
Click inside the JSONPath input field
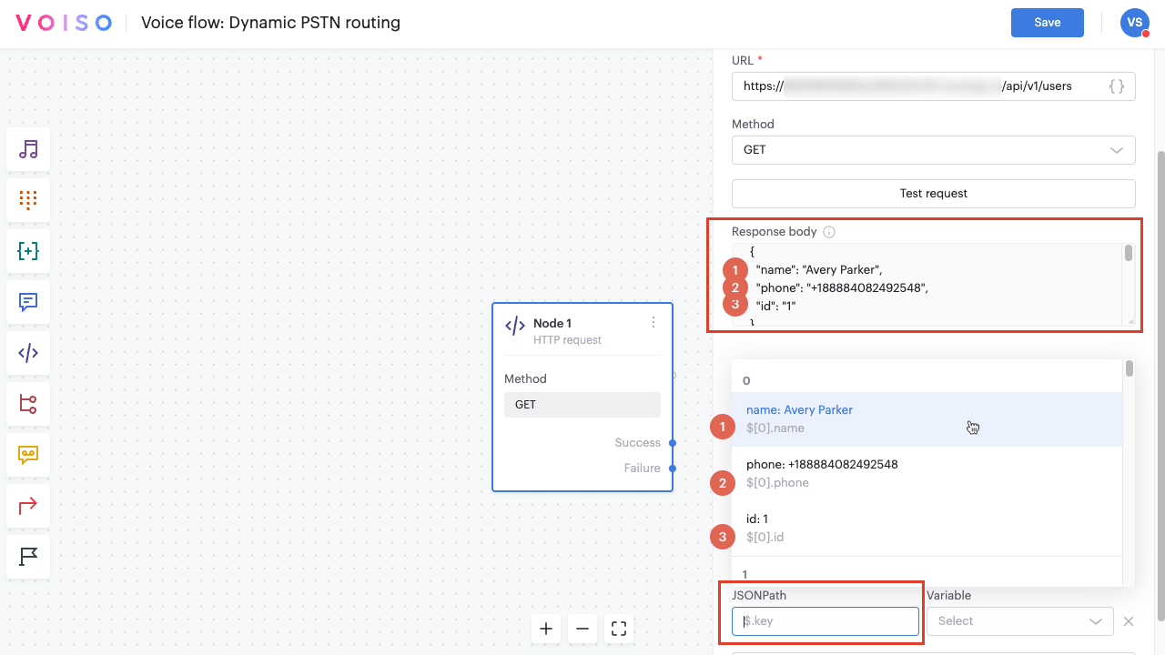[824, 620]
